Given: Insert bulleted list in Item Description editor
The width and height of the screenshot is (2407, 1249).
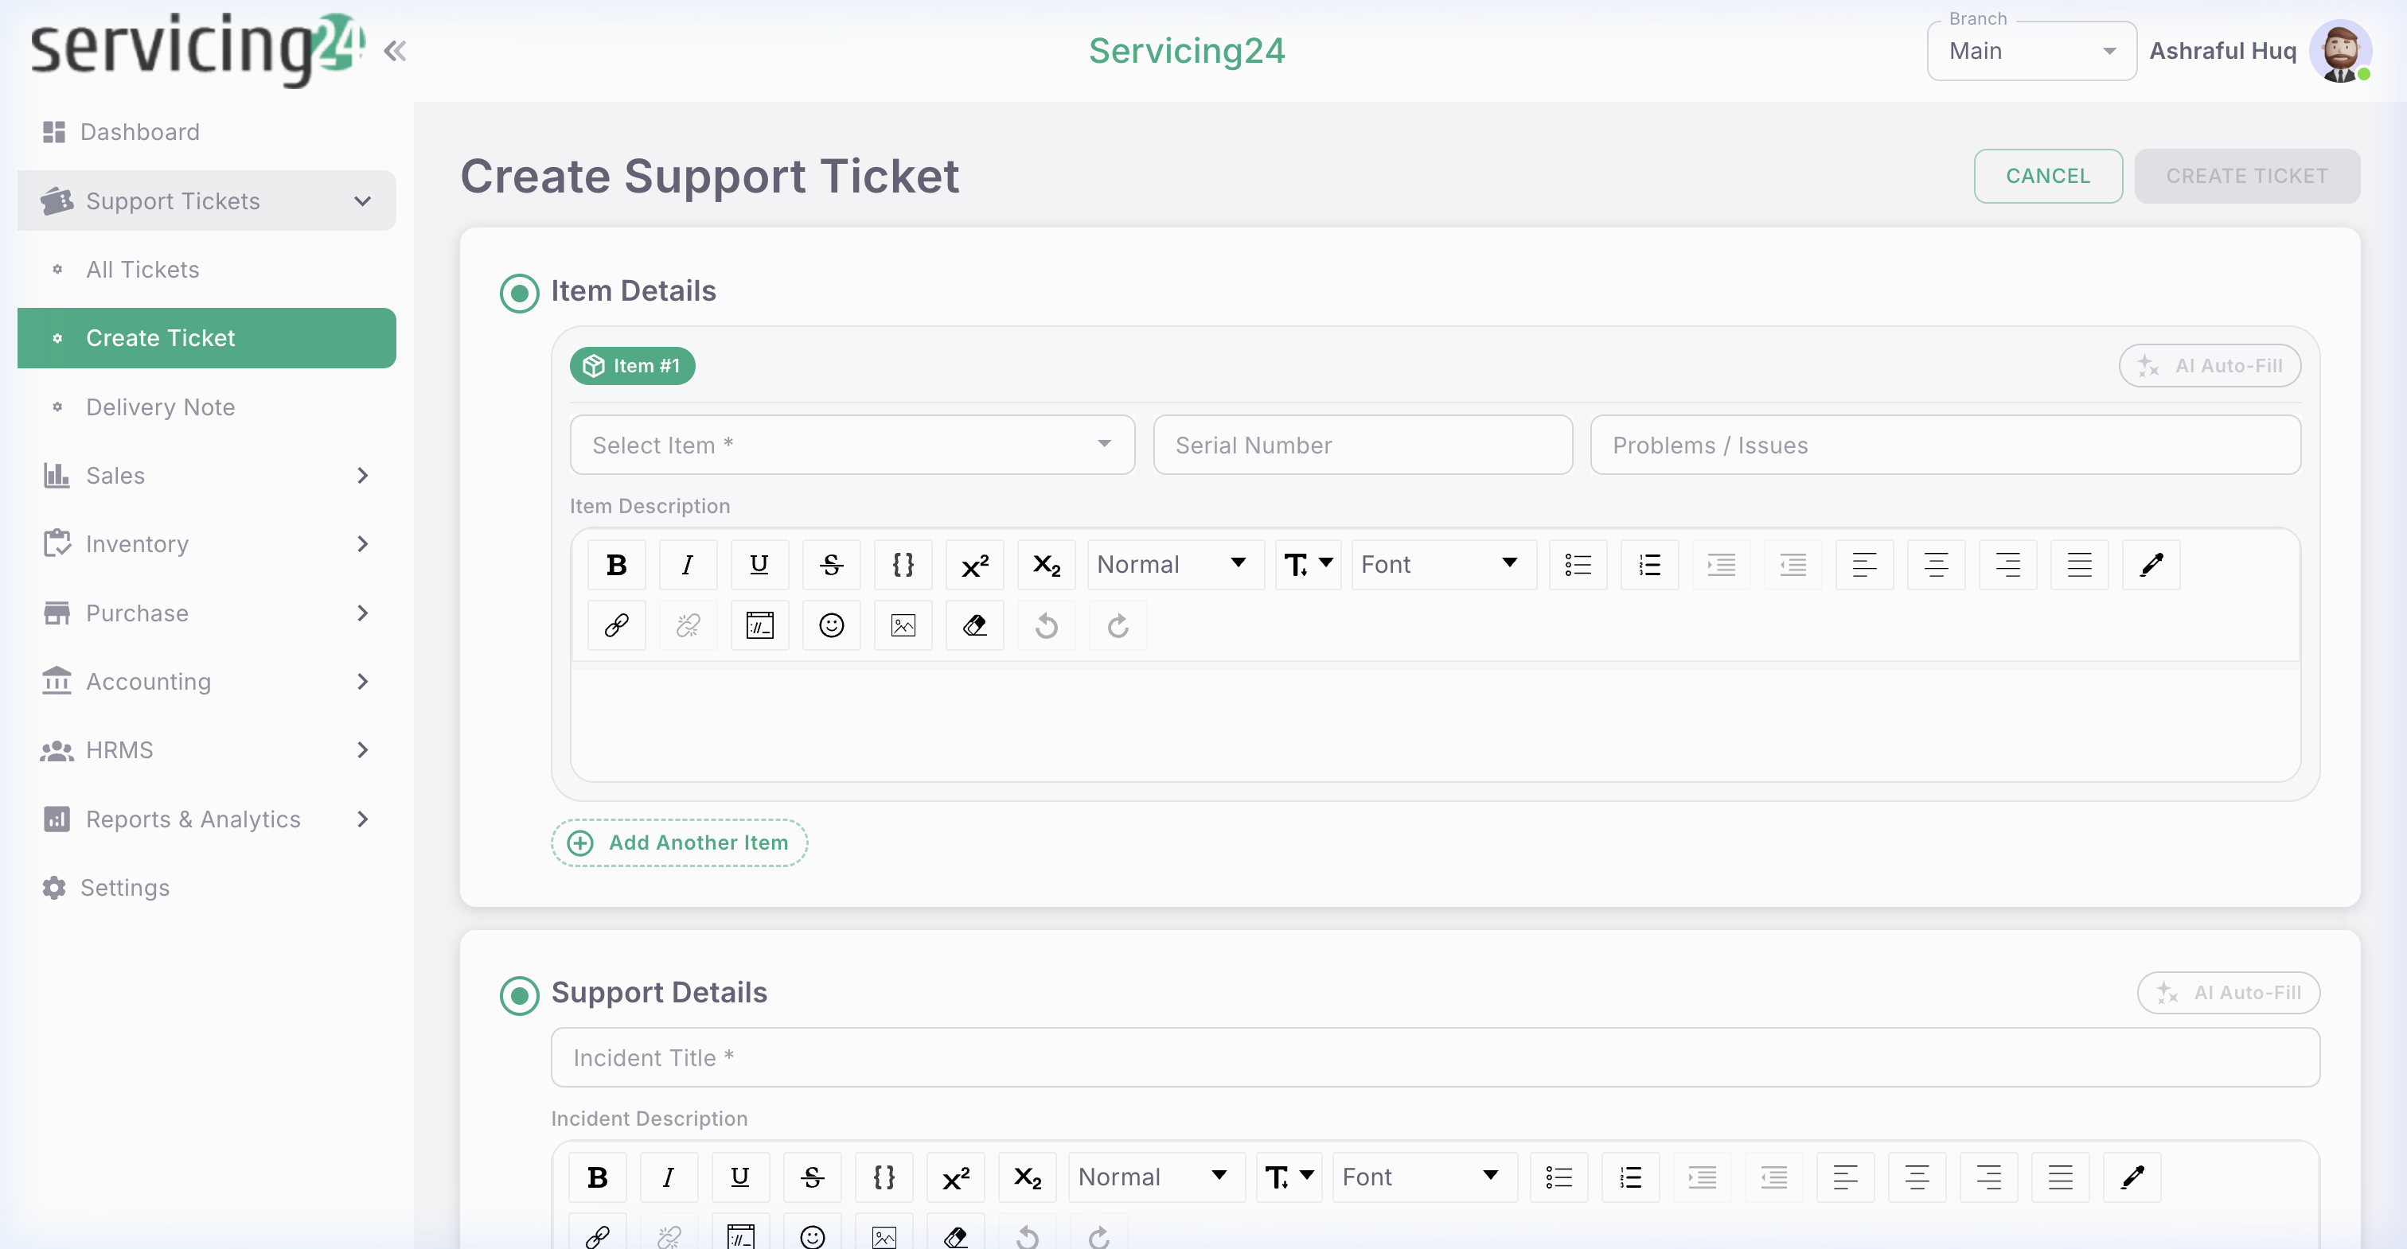Looking at the screenshot, I should click(x=1578, y=564).
